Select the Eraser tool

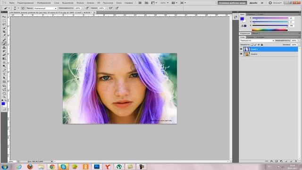(x=4, y=55)
